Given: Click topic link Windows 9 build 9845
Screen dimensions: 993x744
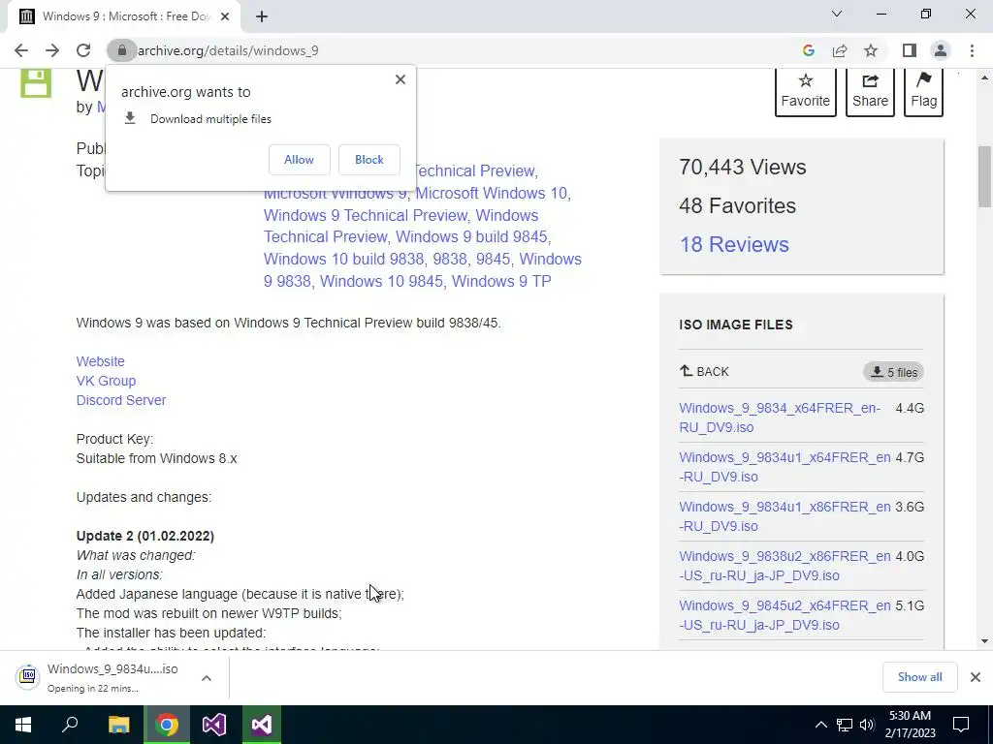Looking at the screenshot, I should tap(471, 236).
